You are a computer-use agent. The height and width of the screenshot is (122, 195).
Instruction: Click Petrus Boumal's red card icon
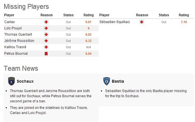pos(46,54)
